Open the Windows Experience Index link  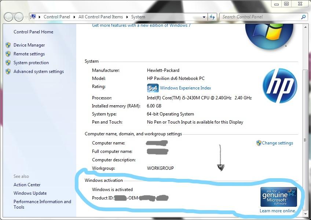tap(186, 88)
